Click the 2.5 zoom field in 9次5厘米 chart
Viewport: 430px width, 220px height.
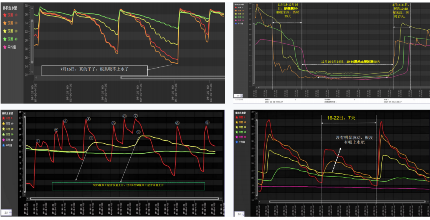[5, 213]
